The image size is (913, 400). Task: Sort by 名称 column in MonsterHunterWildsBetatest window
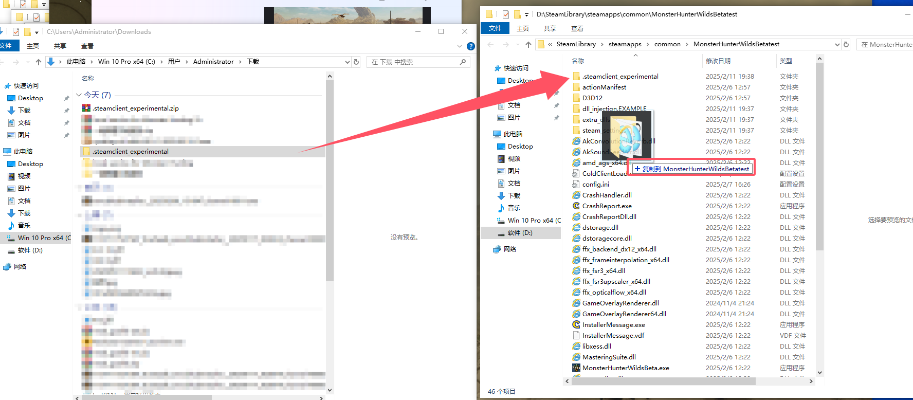click(x=578, y=61)
